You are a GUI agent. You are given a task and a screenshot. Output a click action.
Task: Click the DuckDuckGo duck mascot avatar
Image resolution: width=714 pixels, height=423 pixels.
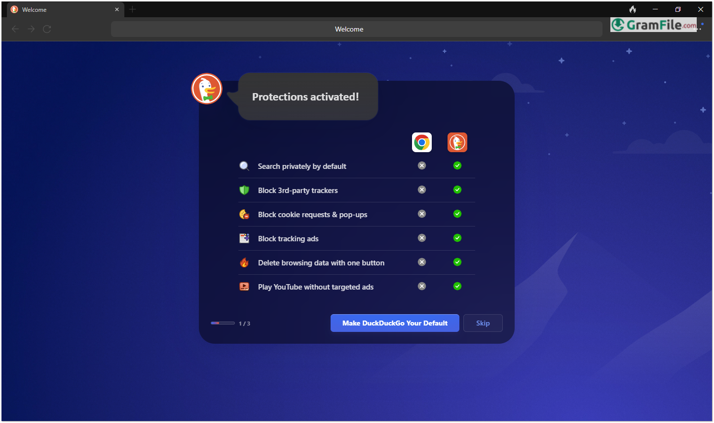tap(207, 89)
